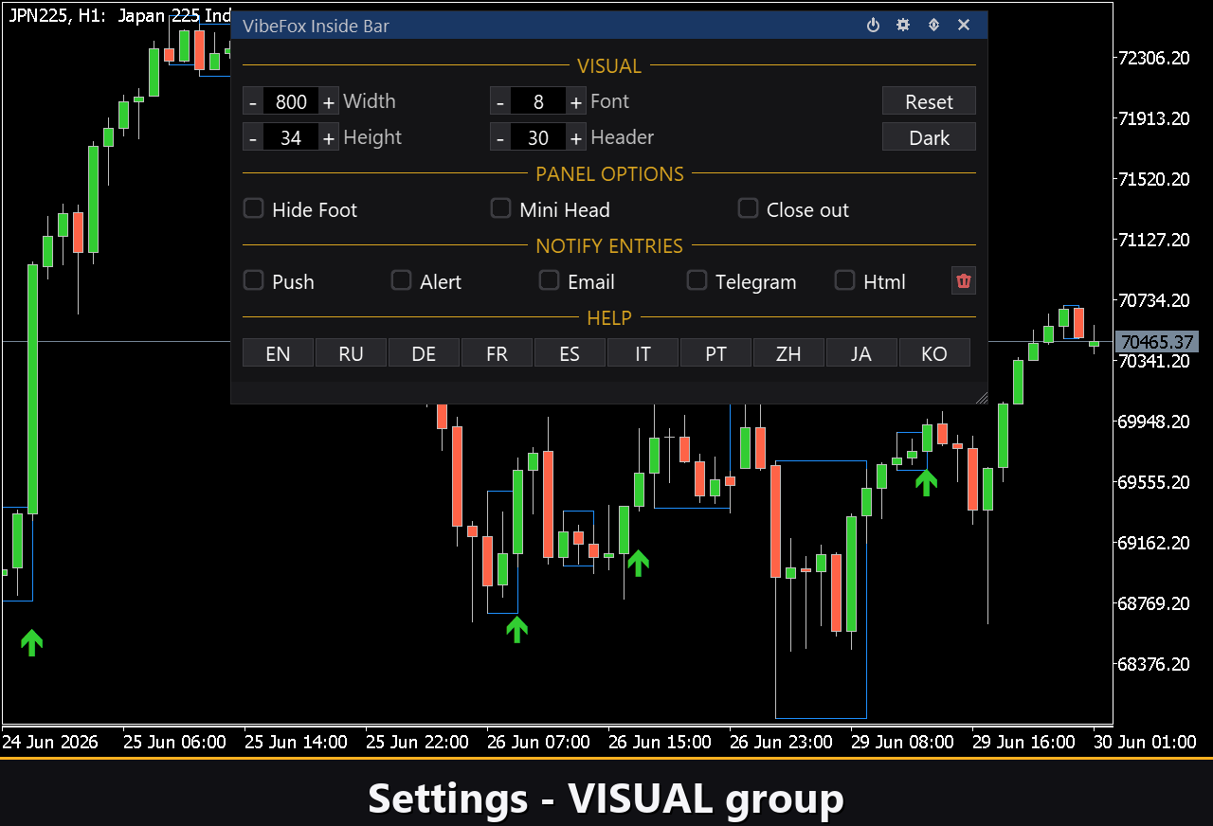The height and width of the screenshot is (826, 1213).
Task: Enable the Hide Foot checkbox
Action: tap(253, 208)
